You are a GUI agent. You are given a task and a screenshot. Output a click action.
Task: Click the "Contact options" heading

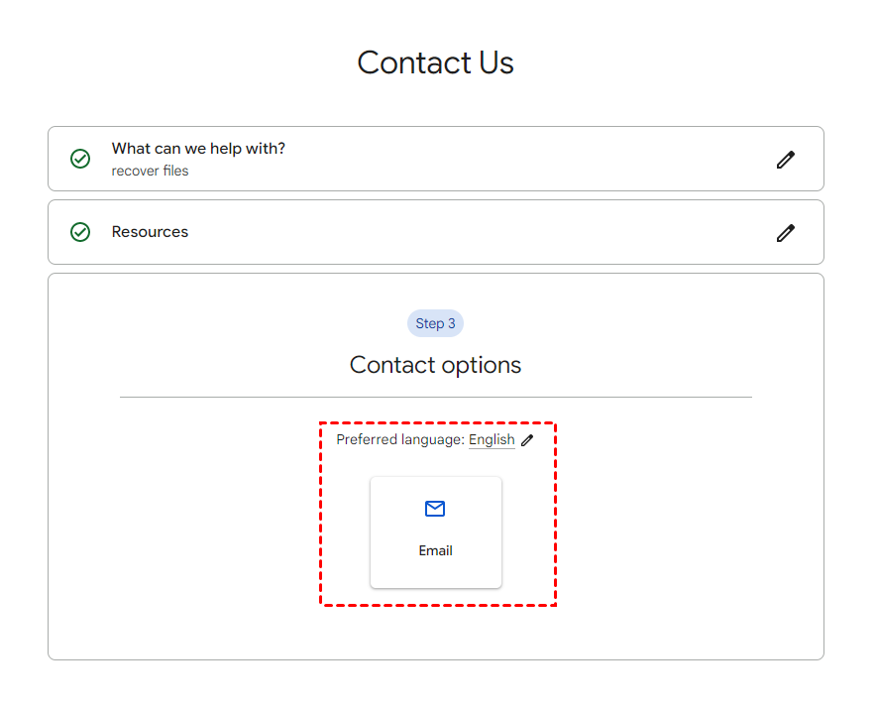click(x=435, y=365)
